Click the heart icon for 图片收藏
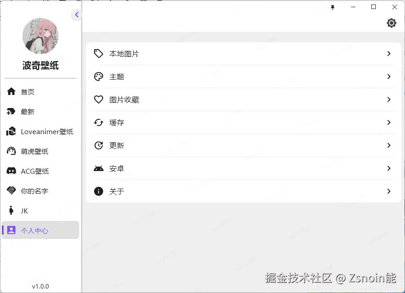This screenshot has height=293, width=405. [x=99, y=99]
